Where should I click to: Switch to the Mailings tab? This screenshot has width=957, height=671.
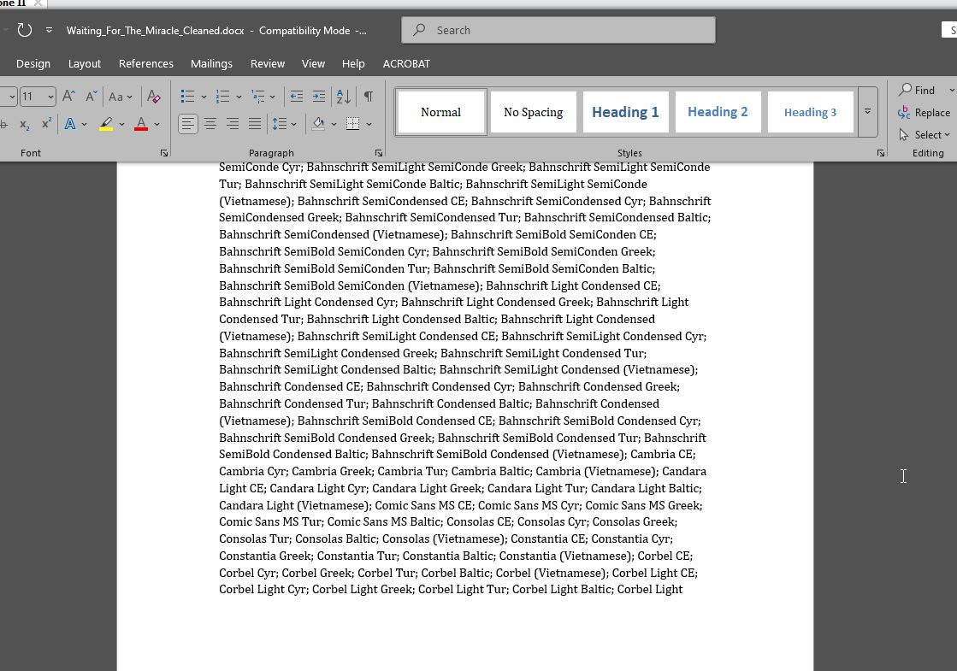(211, 63)
